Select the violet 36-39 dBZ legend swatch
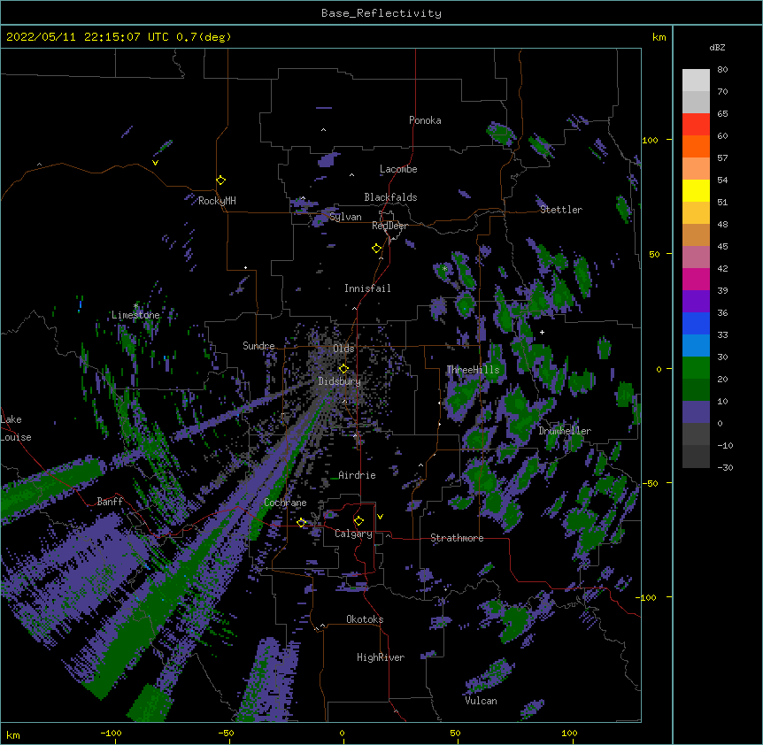This screenshot has width=763, height=745. [x=696, y=302]
